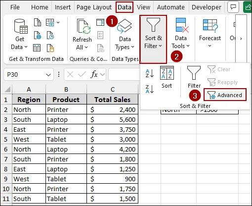Viewport: 252px width, 206px height.
Task: Click the green Share button
Action: 248,7
